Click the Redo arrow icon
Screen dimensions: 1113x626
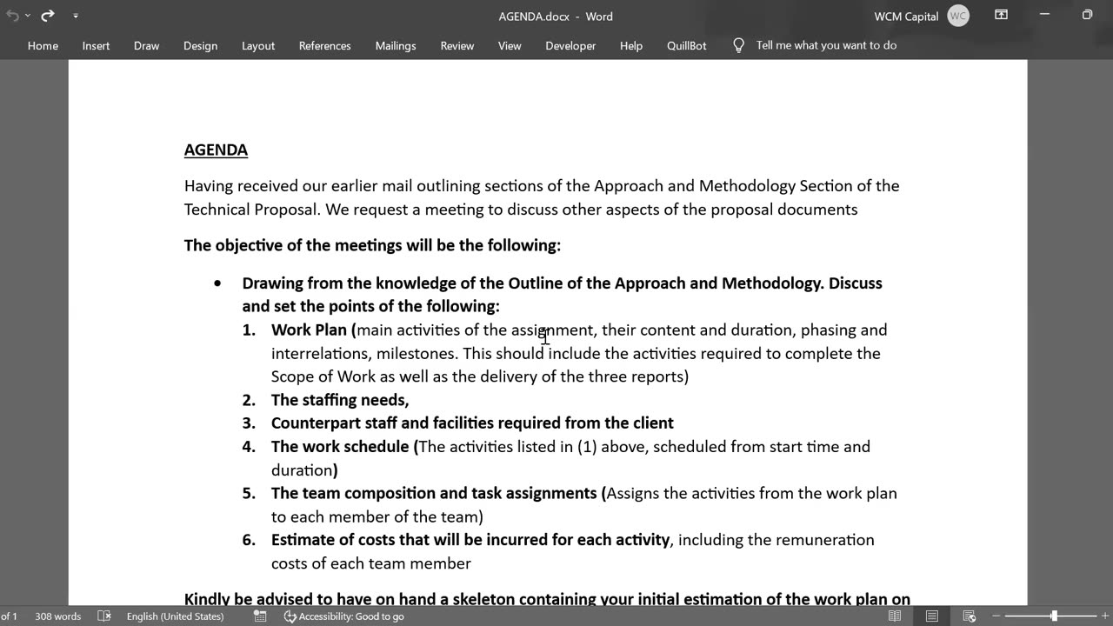pyautogui.click(x=48, y=16)
